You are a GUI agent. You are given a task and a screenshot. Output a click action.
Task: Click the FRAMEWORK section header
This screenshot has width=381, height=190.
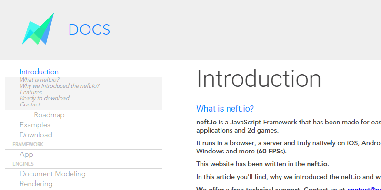click(x=28, y=144)
